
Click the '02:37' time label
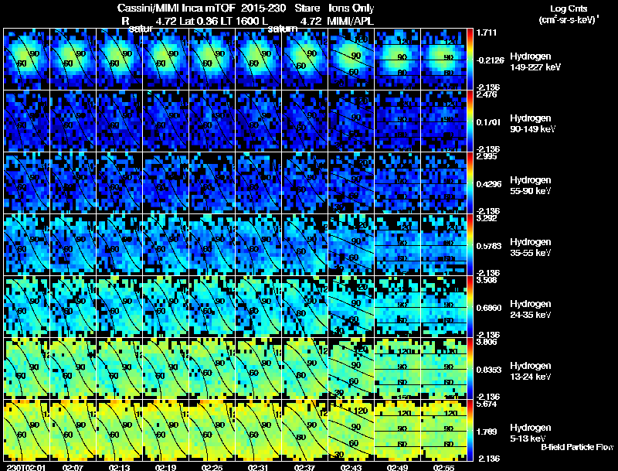point(304,467)
